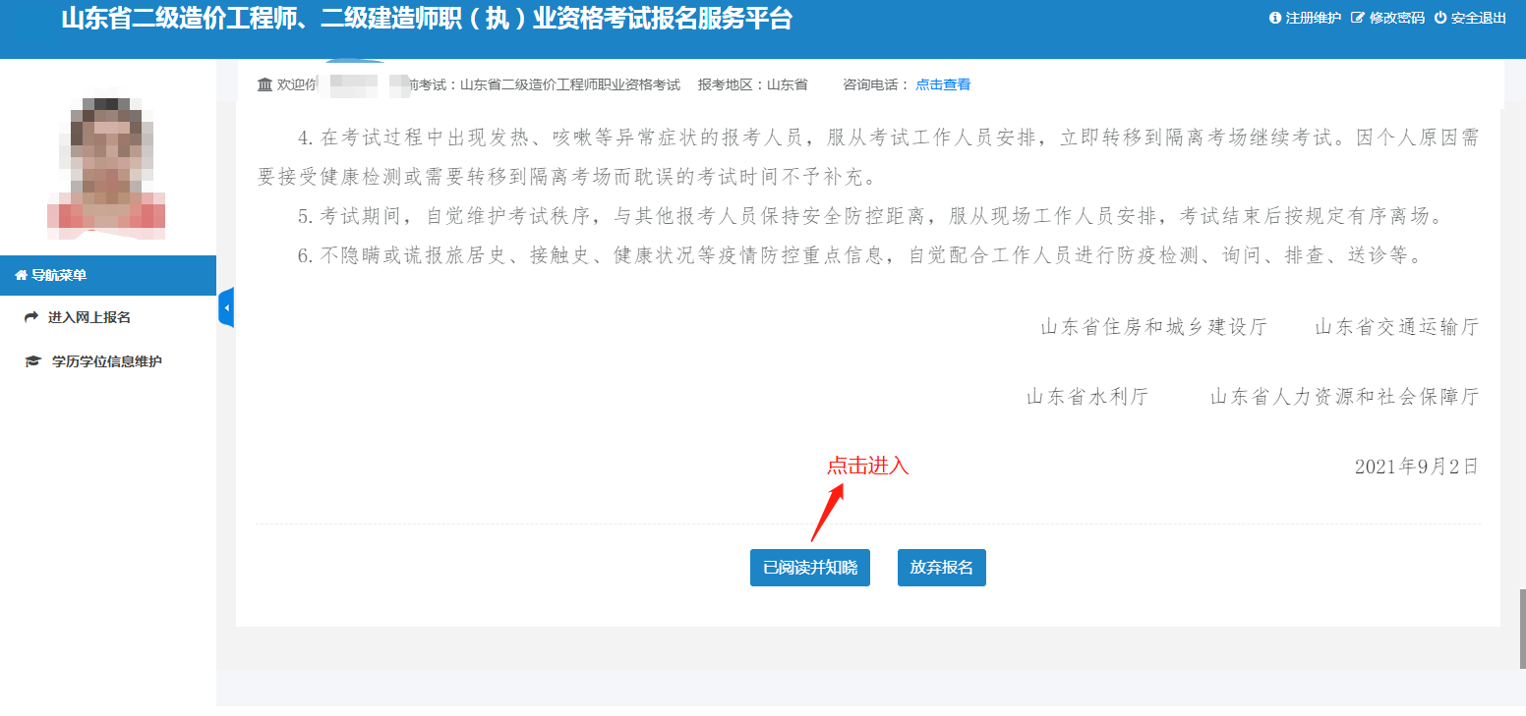Open the 点击查看 phone number link
The width and height of the screenshot is (1526, 716).
943,84
